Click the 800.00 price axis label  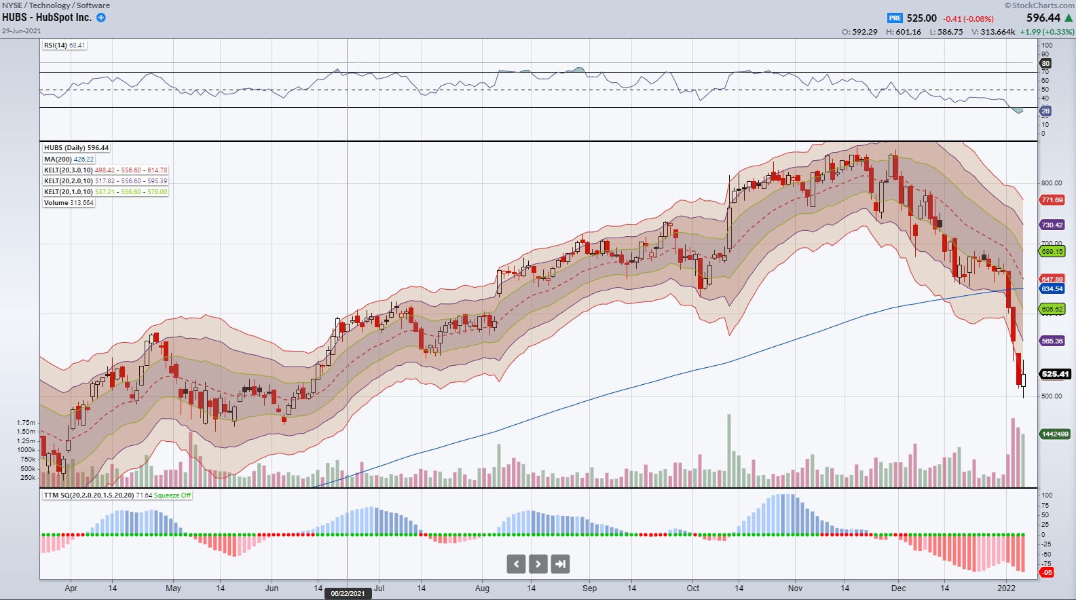coord(1052,183)
